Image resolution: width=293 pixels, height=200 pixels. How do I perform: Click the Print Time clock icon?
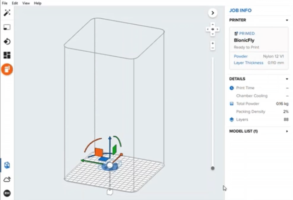tap(232, 88)
